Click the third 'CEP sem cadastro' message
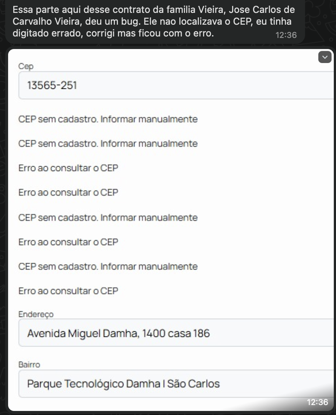 108,217
